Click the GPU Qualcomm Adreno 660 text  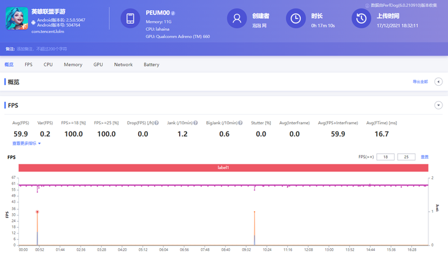tap(178, 37)
